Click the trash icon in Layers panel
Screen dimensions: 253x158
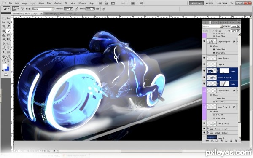coord(236,141)
